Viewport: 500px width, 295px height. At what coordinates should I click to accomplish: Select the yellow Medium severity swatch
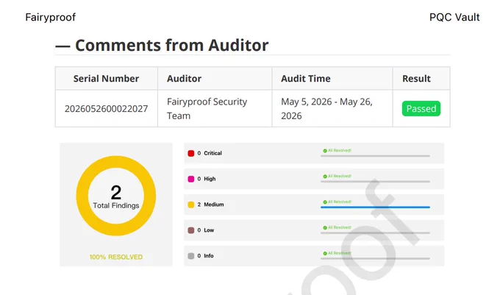pos(191,205)
